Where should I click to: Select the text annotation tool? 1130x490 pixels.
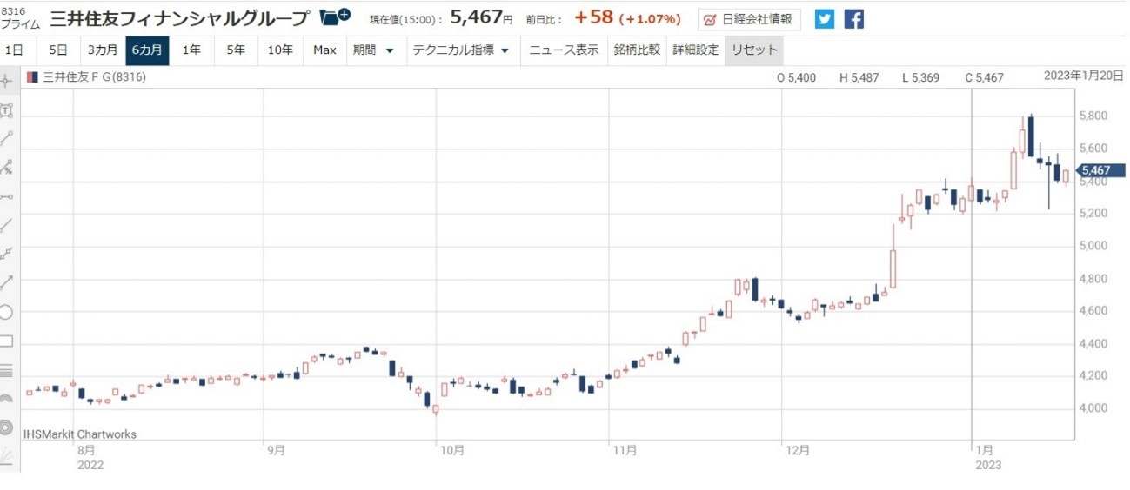pyautogui.click(x=7, y=109)
